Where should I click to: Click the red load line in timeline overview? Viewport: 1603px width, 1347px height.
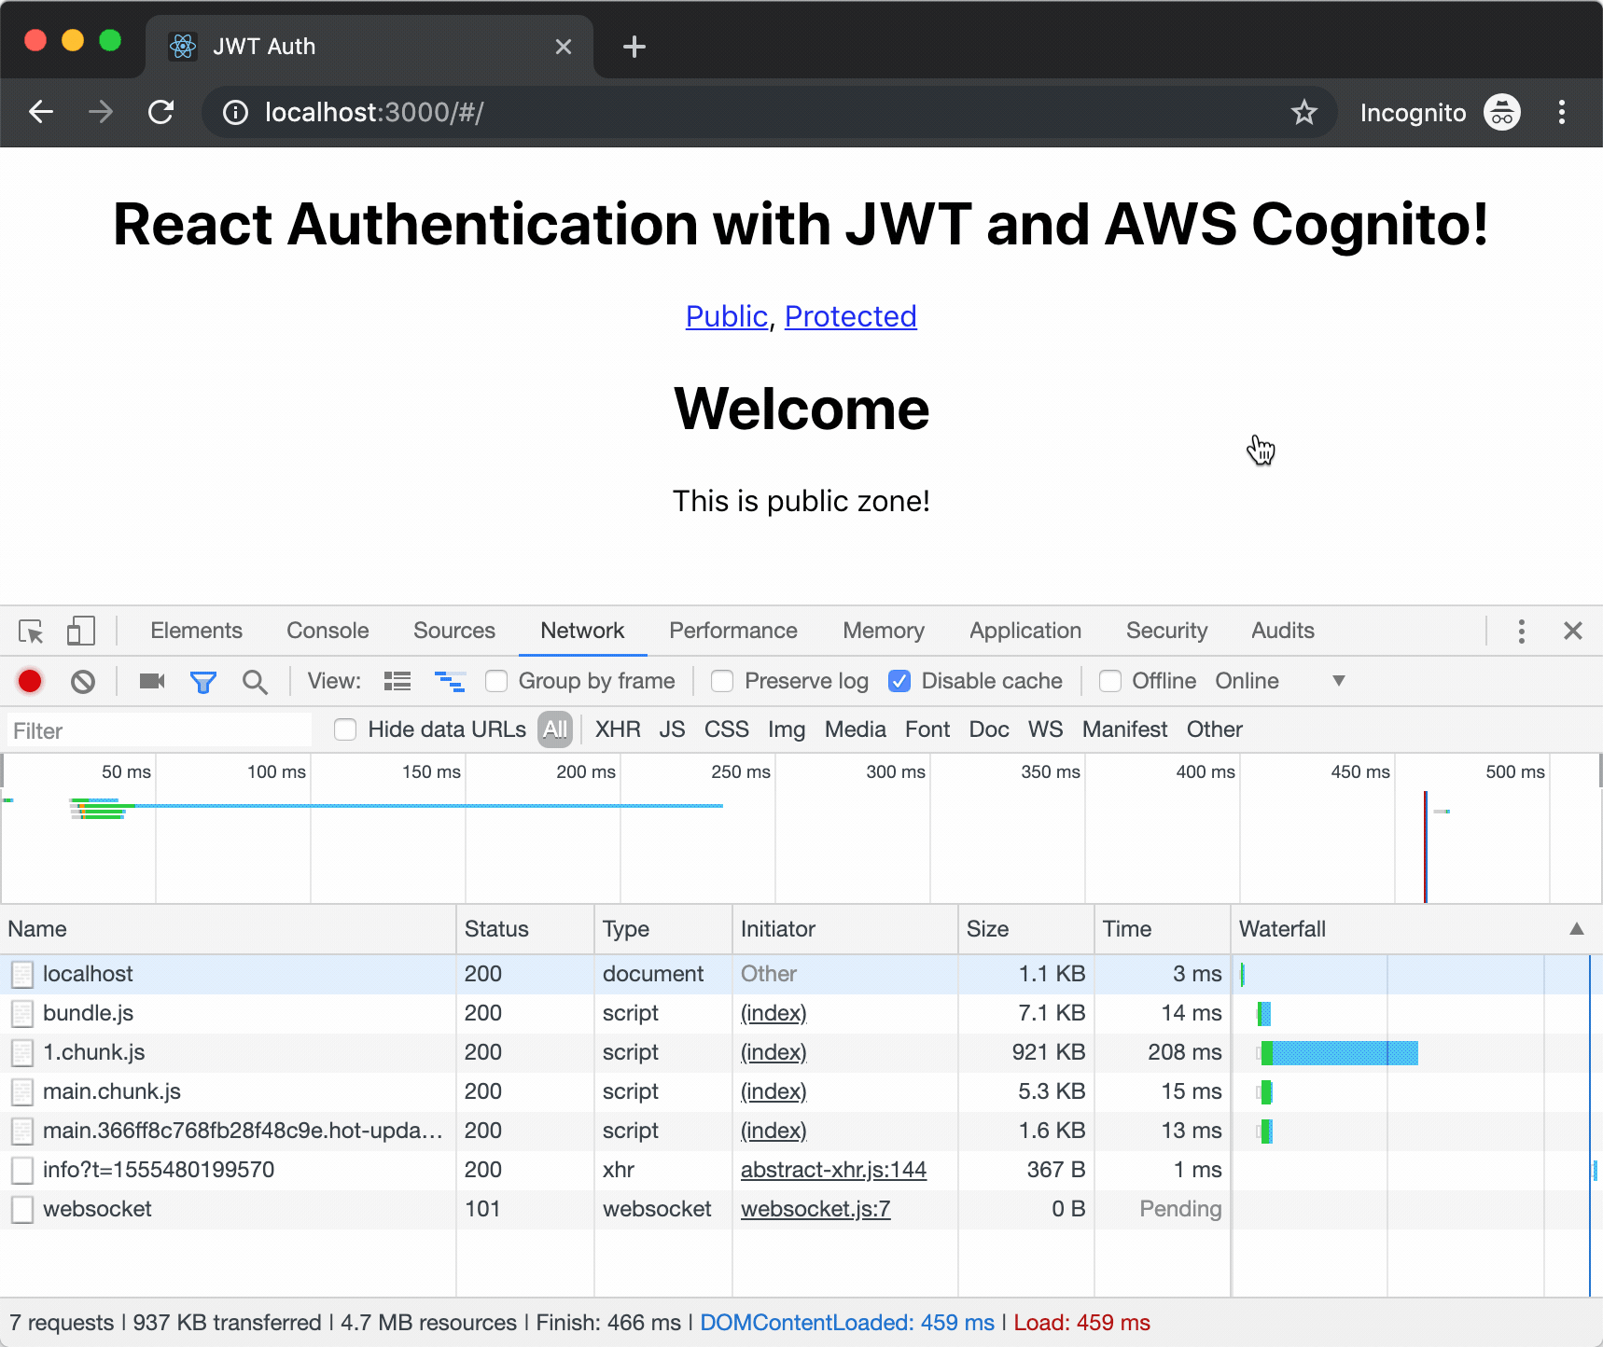pos(1426,847)
